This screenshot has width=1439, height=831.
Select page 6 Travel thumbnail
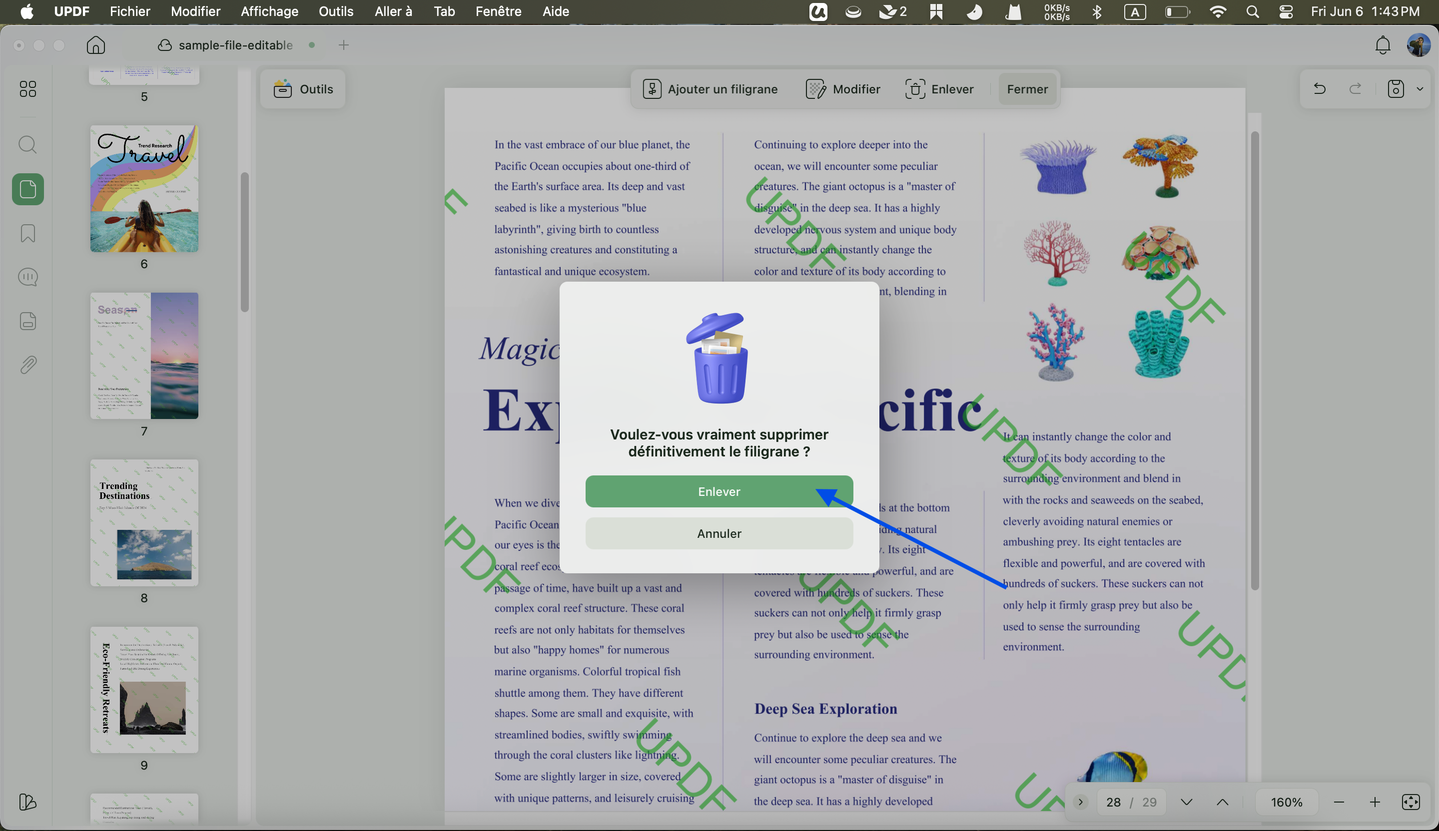(144, 189)
